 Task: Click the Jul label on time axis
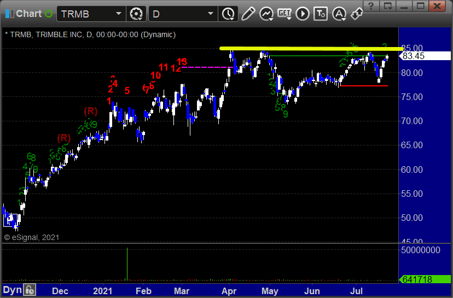coord(356,291)
